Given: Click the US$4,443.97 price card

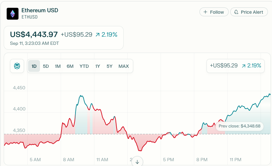Looking at the screenshot, I should 64,37.
